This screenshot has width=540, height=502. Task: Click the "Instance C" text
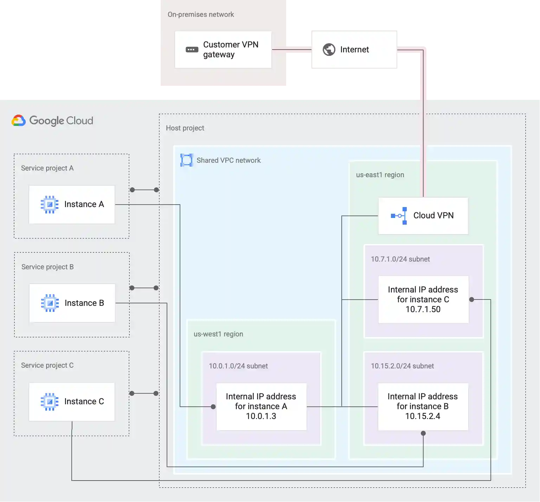click(x=84, y=401)
